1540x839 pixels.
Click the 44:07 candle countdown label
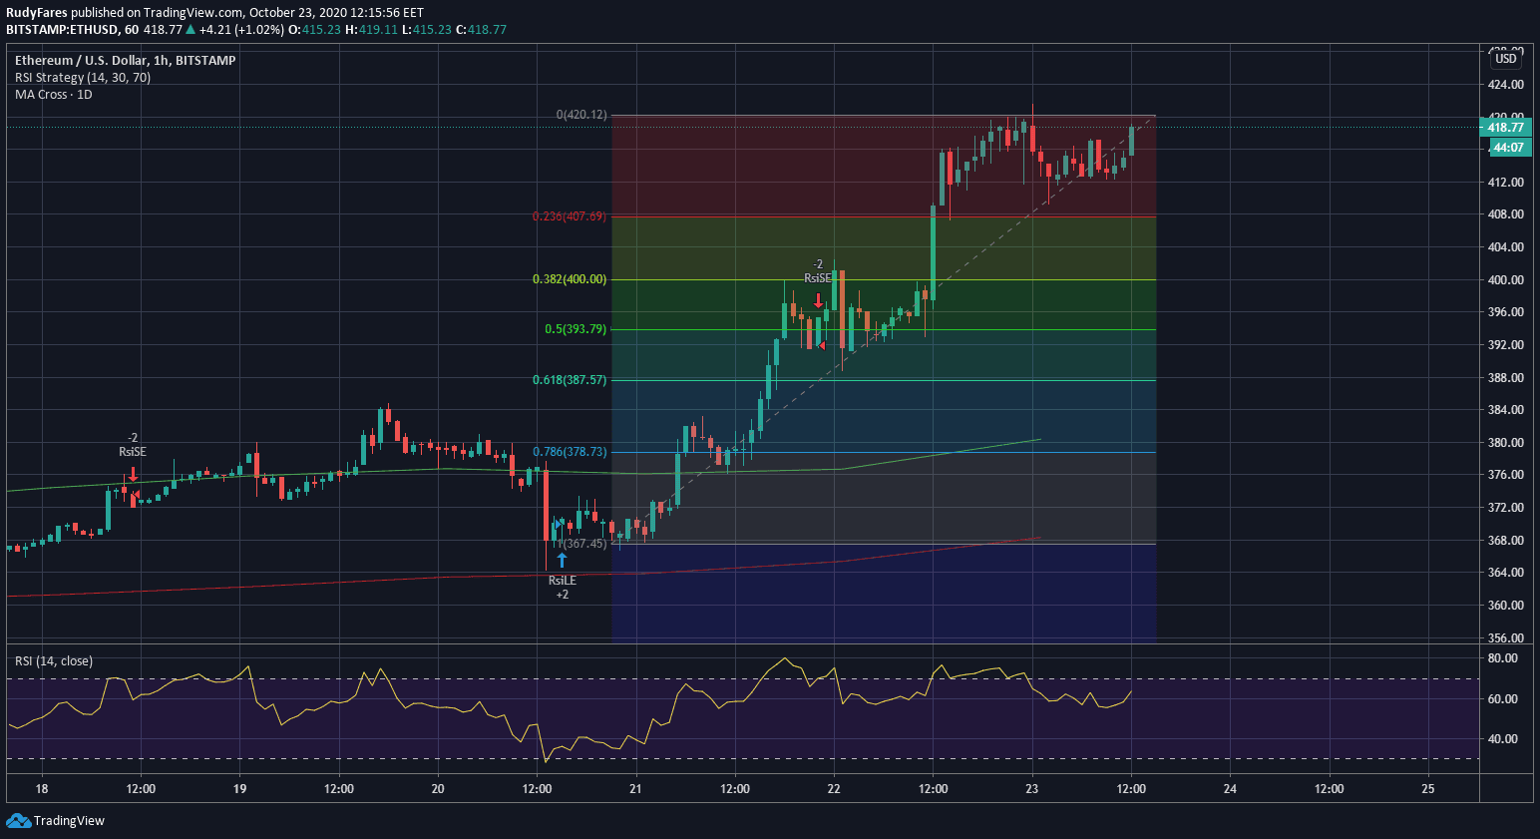[1508, 148]
